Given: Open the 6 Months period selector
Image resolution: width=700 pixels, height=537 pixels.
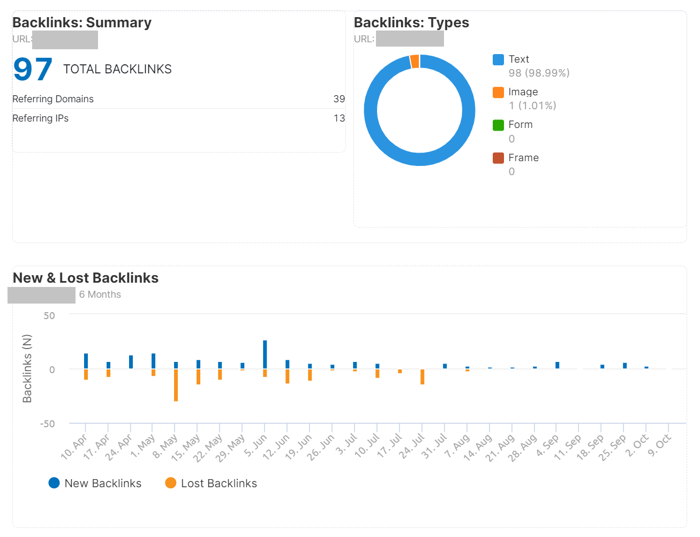Looking at the screenshot, I should pyautogui.click(x=100, y=294).
